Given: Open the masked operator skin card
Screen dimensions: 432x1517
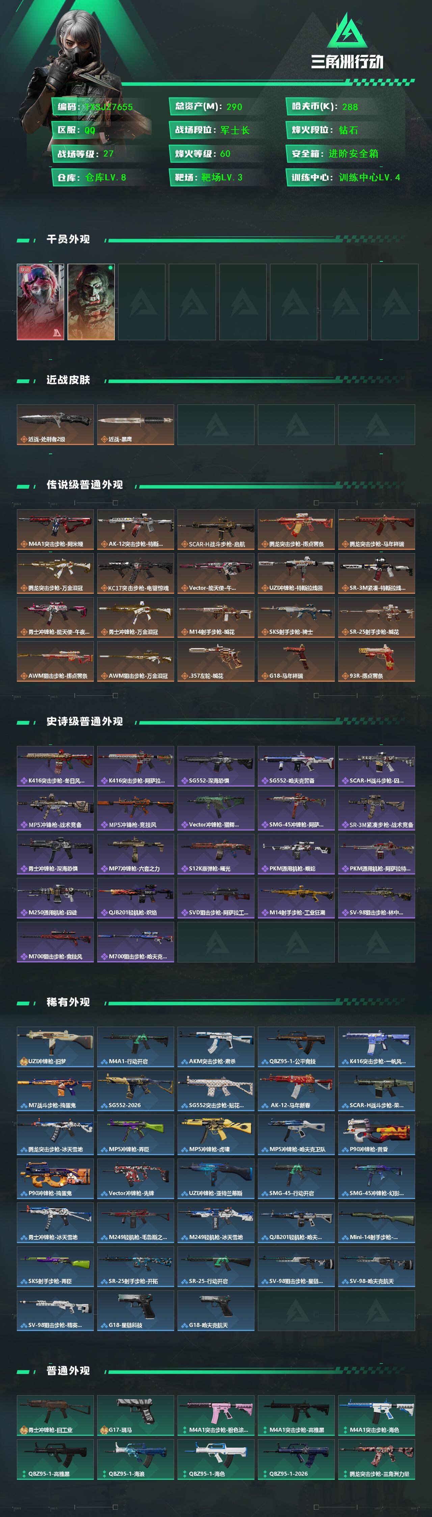Looking at the screenshot, I should 91,302.
